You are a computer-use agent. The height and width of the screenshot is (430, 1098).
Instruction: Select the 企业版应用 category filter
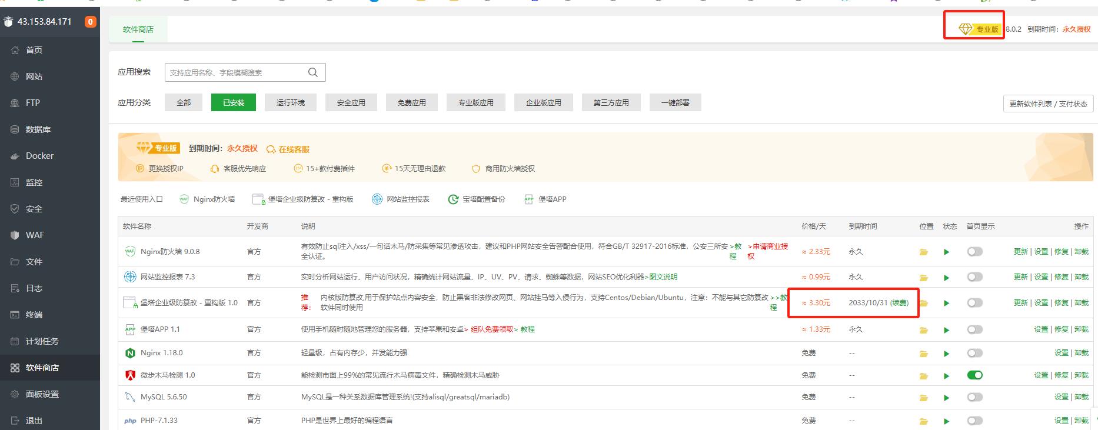pyautogui.click(x=544, y=102)
